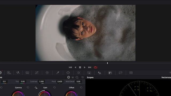Open the Magic Mask palette
Viewport: 171px width, 96px height.
(x=89, y=73)
